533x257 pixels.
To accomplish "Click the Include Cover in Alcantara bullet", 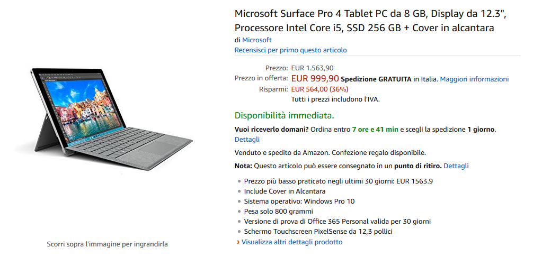I will (x=285, y=191).
